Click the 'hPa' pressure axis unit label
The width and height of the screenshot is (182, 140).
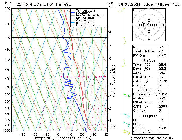click(x=8, y=3)
